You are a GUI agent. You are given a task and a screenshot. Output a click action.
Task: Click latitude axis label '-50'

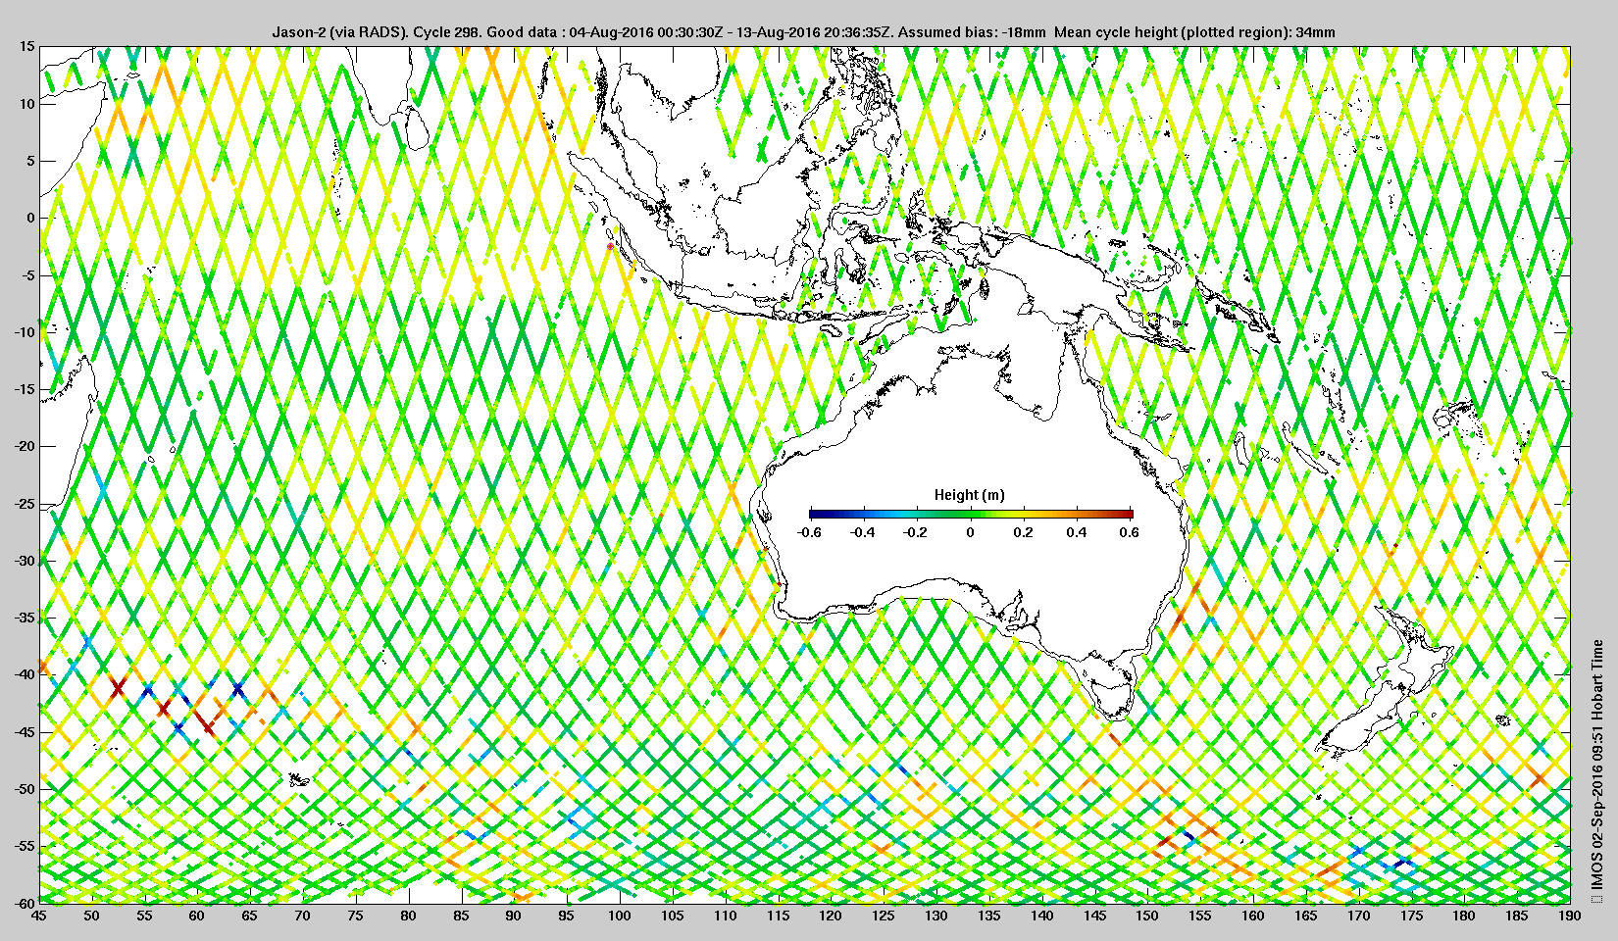pyautogui.click(x=24, y=789)
